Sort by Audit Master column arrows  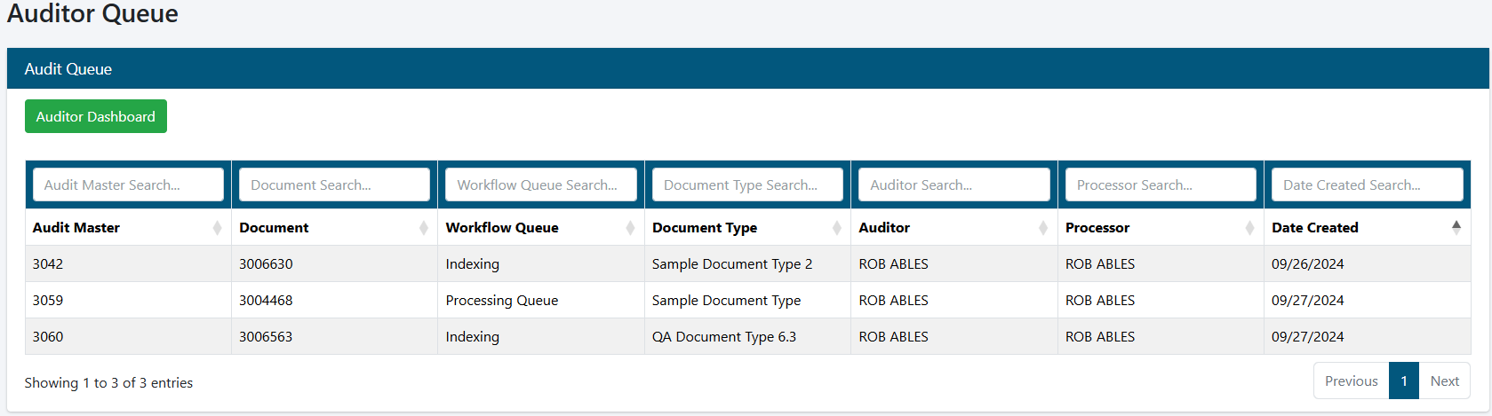click(x=217, y=228)
